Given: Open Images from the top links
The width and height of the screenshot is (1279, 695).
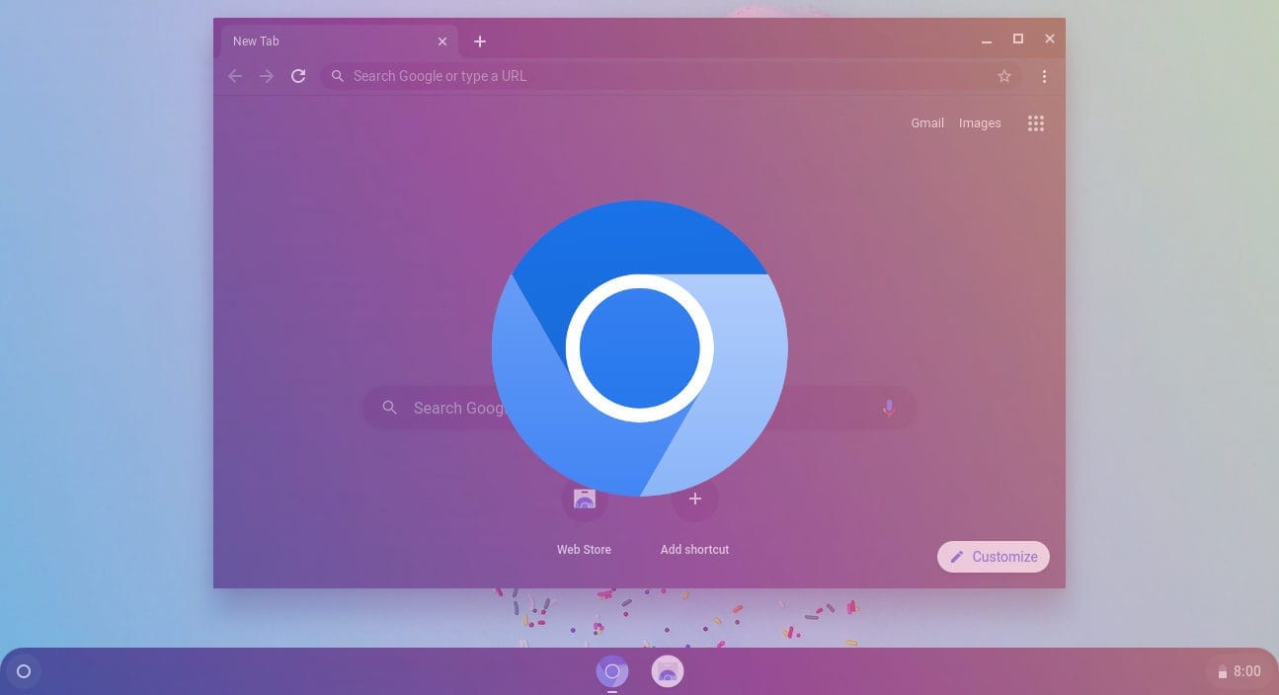Looking at the screenshot, I should coord(979,122).
